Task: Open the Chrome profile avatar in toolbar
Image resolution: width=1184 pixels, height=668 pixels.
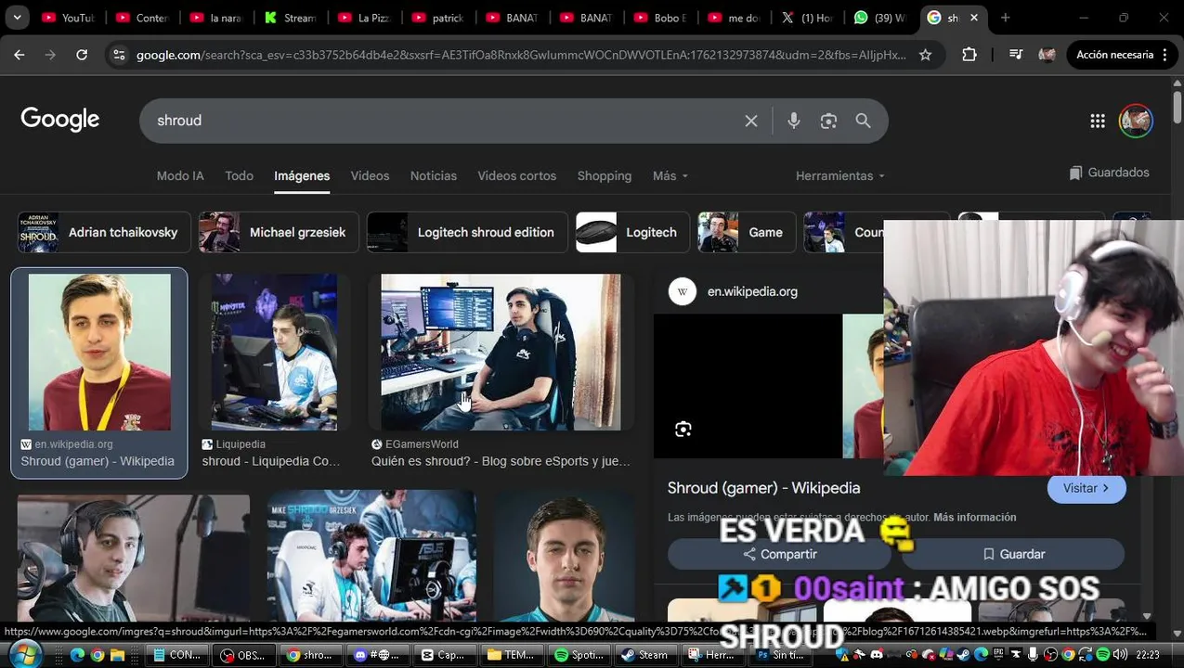Action: coord(1047,55)
